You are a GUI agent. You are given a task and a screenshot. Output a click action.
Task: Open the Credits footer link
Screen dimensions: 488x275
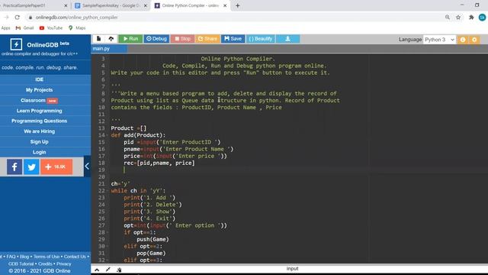(45, 264)
